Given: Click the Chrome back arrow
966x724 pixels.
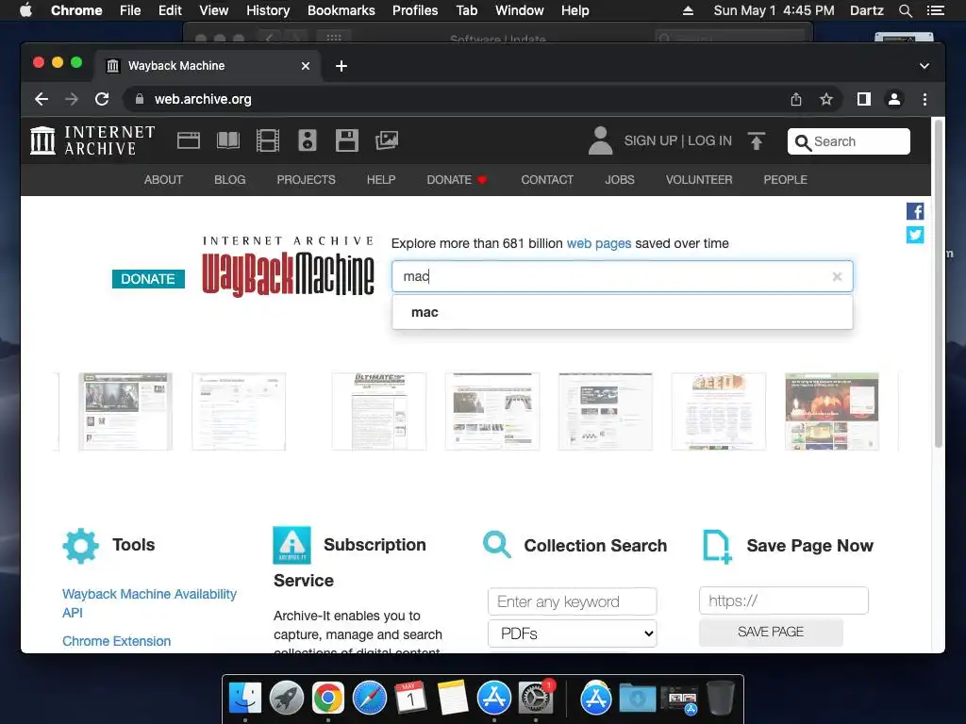Looking at the screenshot, I should (42, 99).
